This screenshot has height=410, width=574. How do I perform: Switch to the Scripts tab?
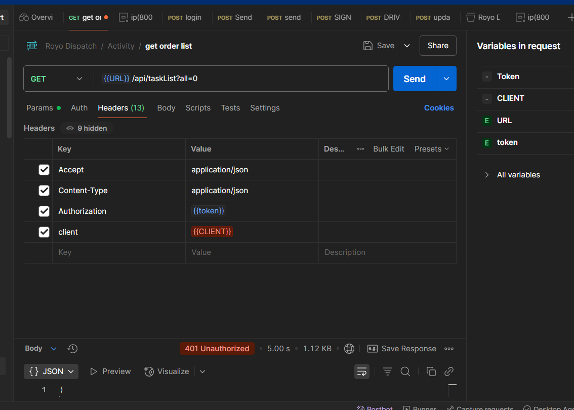click(198, 108)
